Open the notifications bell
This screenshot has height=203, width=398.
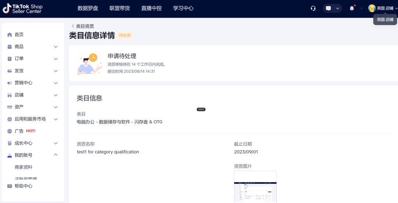tap(352, 8)
